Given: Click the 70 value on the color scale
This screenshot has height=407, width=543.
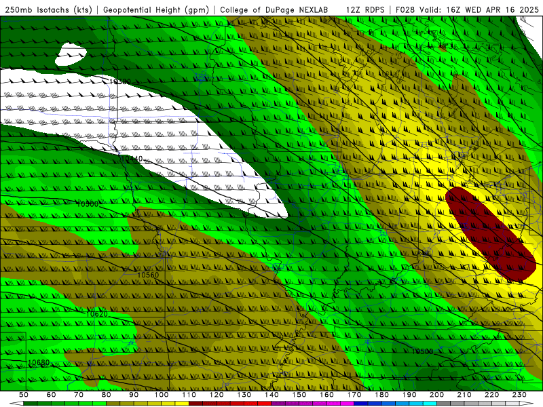Looking at the screenshot, I should click(79, 395).
